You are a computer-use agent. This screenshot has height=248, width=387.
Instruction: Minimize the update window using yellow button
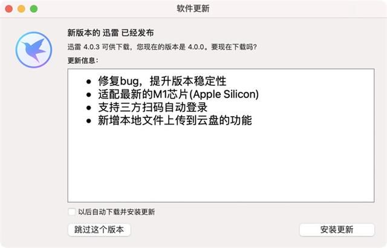click(22, 8)
